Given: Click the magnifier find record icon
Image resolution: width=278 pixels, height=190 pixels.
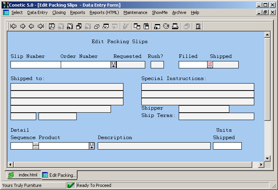Looking at the screenshot, I should (x=52, y=26).
